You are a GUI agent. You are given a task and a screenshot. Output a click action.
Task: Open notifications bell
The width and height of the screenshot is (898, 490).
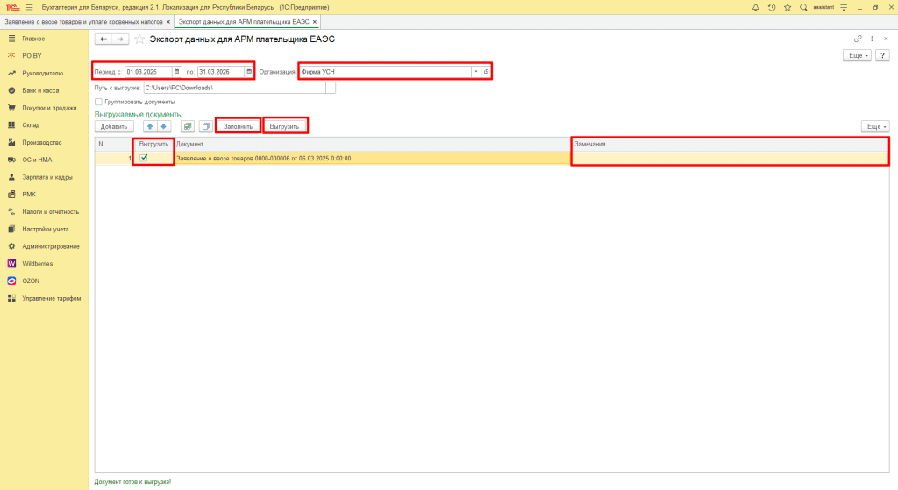pyautogui.click(x=755, y=7)
